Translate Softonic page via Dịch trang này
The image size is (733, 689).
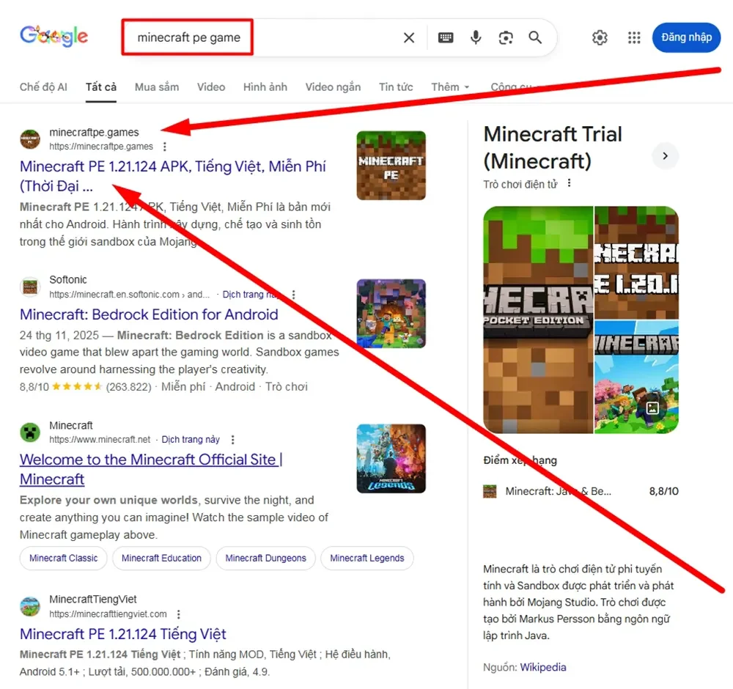[x=251, y=295]
